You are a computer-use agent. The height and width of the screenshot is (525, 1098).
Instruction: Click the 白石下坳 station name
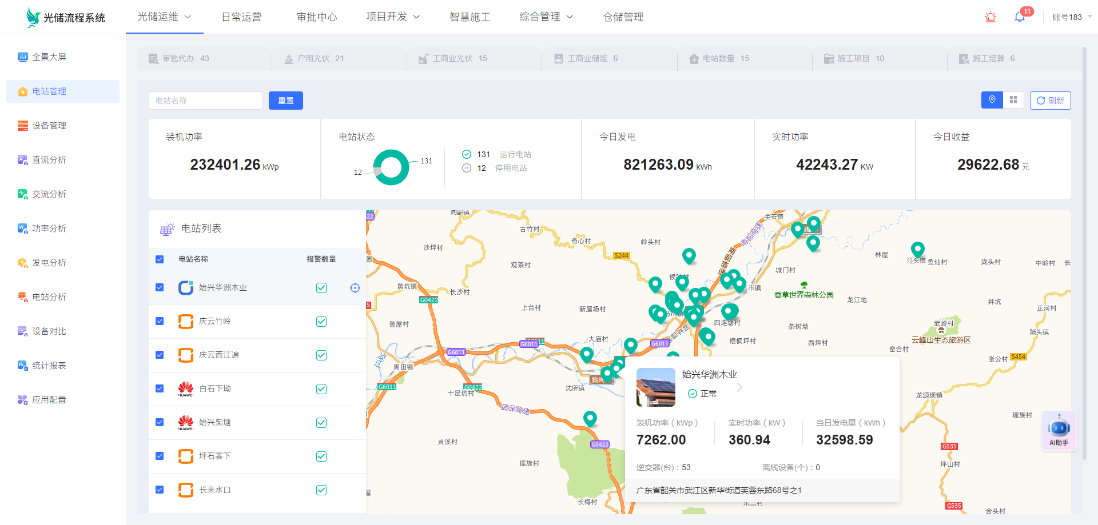click(x=215, y=388)
